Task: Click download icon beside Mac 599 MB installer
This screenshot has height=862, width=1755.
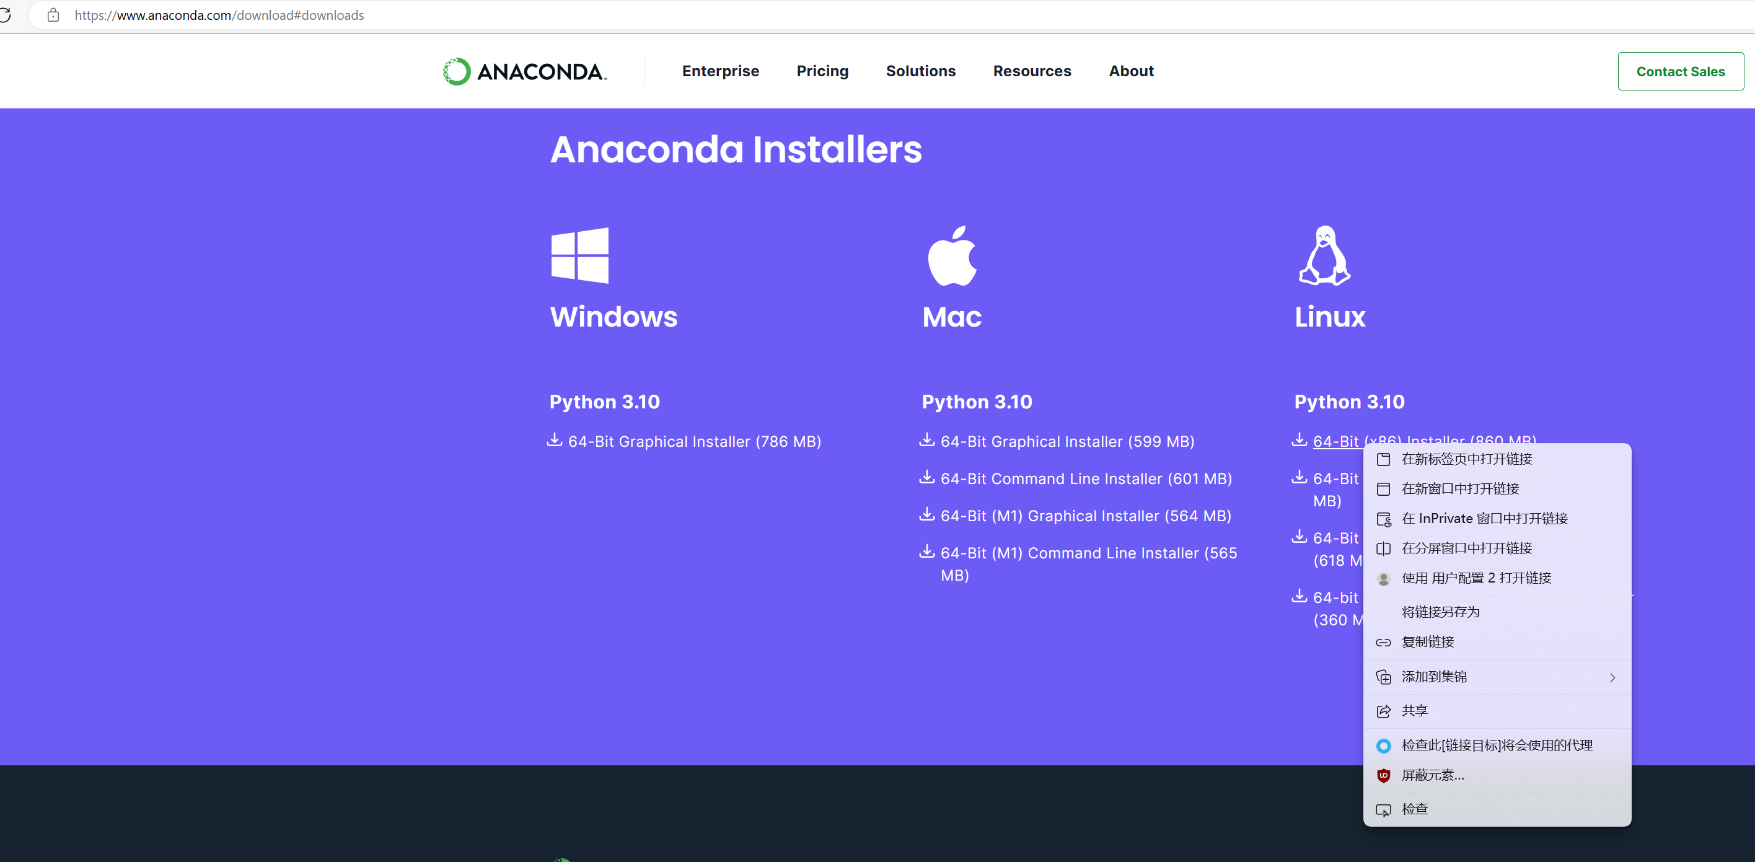Action: pyautogui.click(x=926, y=440)
